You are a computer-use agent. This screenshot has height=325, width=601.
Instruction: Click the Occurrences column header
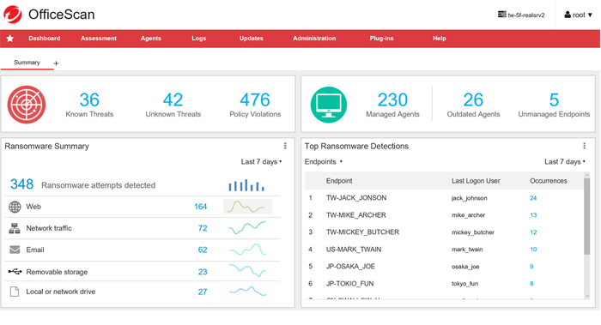tap(548, 181)
